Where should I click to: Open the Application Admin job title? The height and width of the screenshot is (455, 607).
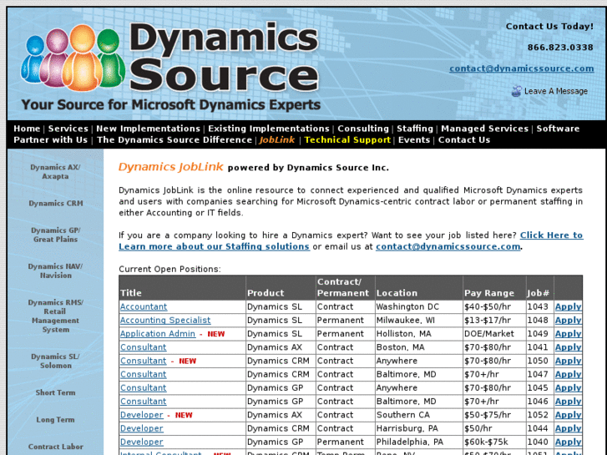[158, 334]
